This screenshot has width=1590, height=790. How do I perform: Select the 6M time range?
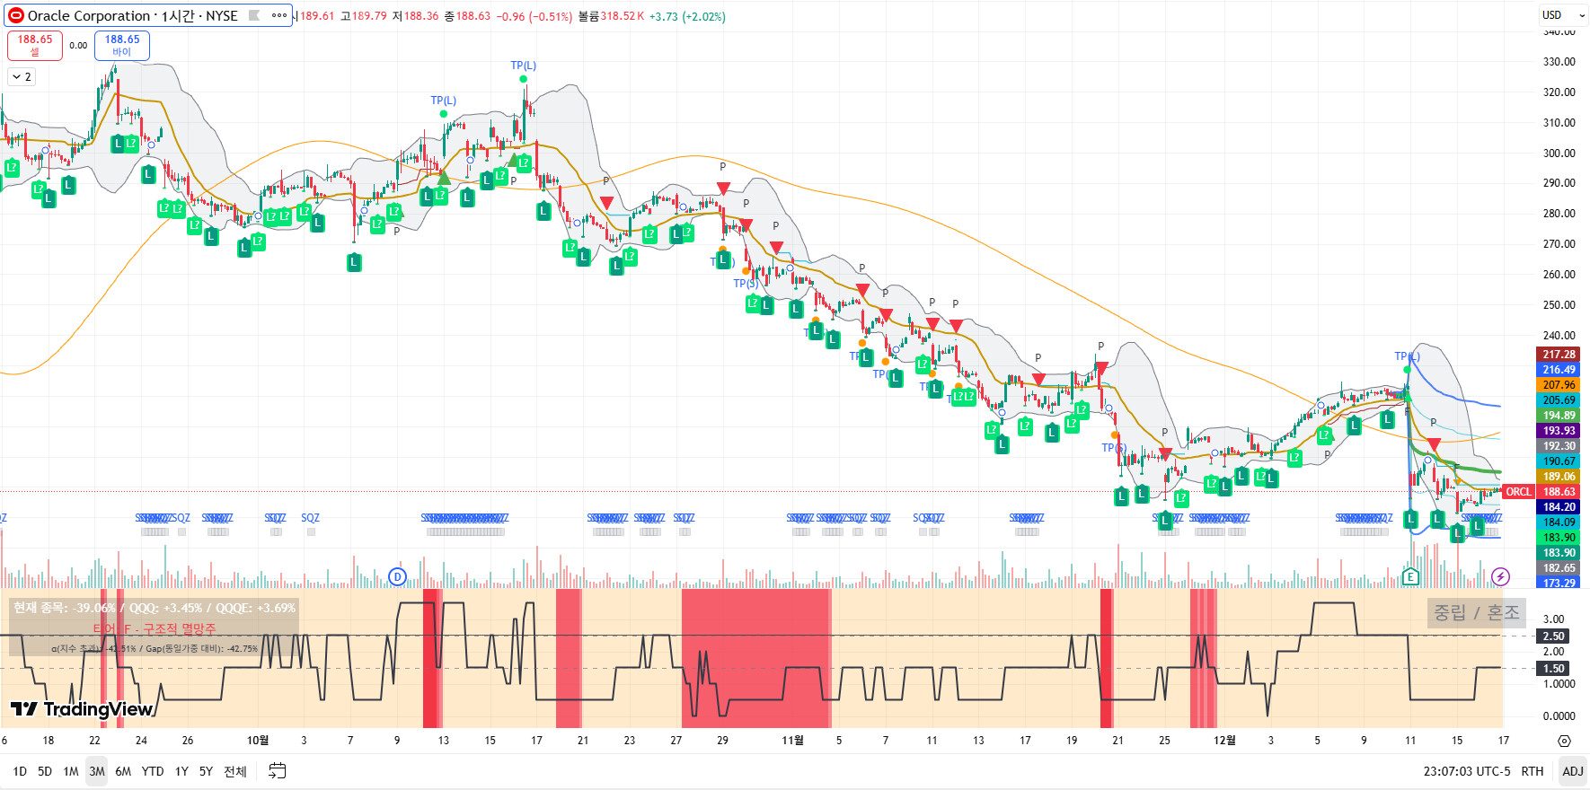(123, 771)
